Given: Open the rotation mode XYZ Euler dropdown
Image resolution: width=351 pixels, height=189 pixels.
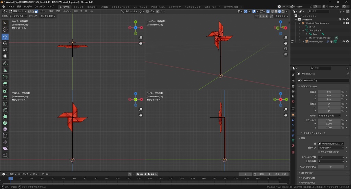Looking at the screenshot, I should click(x=329, y=115).
